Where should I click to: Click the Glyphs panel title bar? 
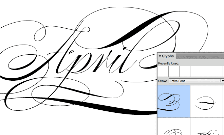pos(200,56)
